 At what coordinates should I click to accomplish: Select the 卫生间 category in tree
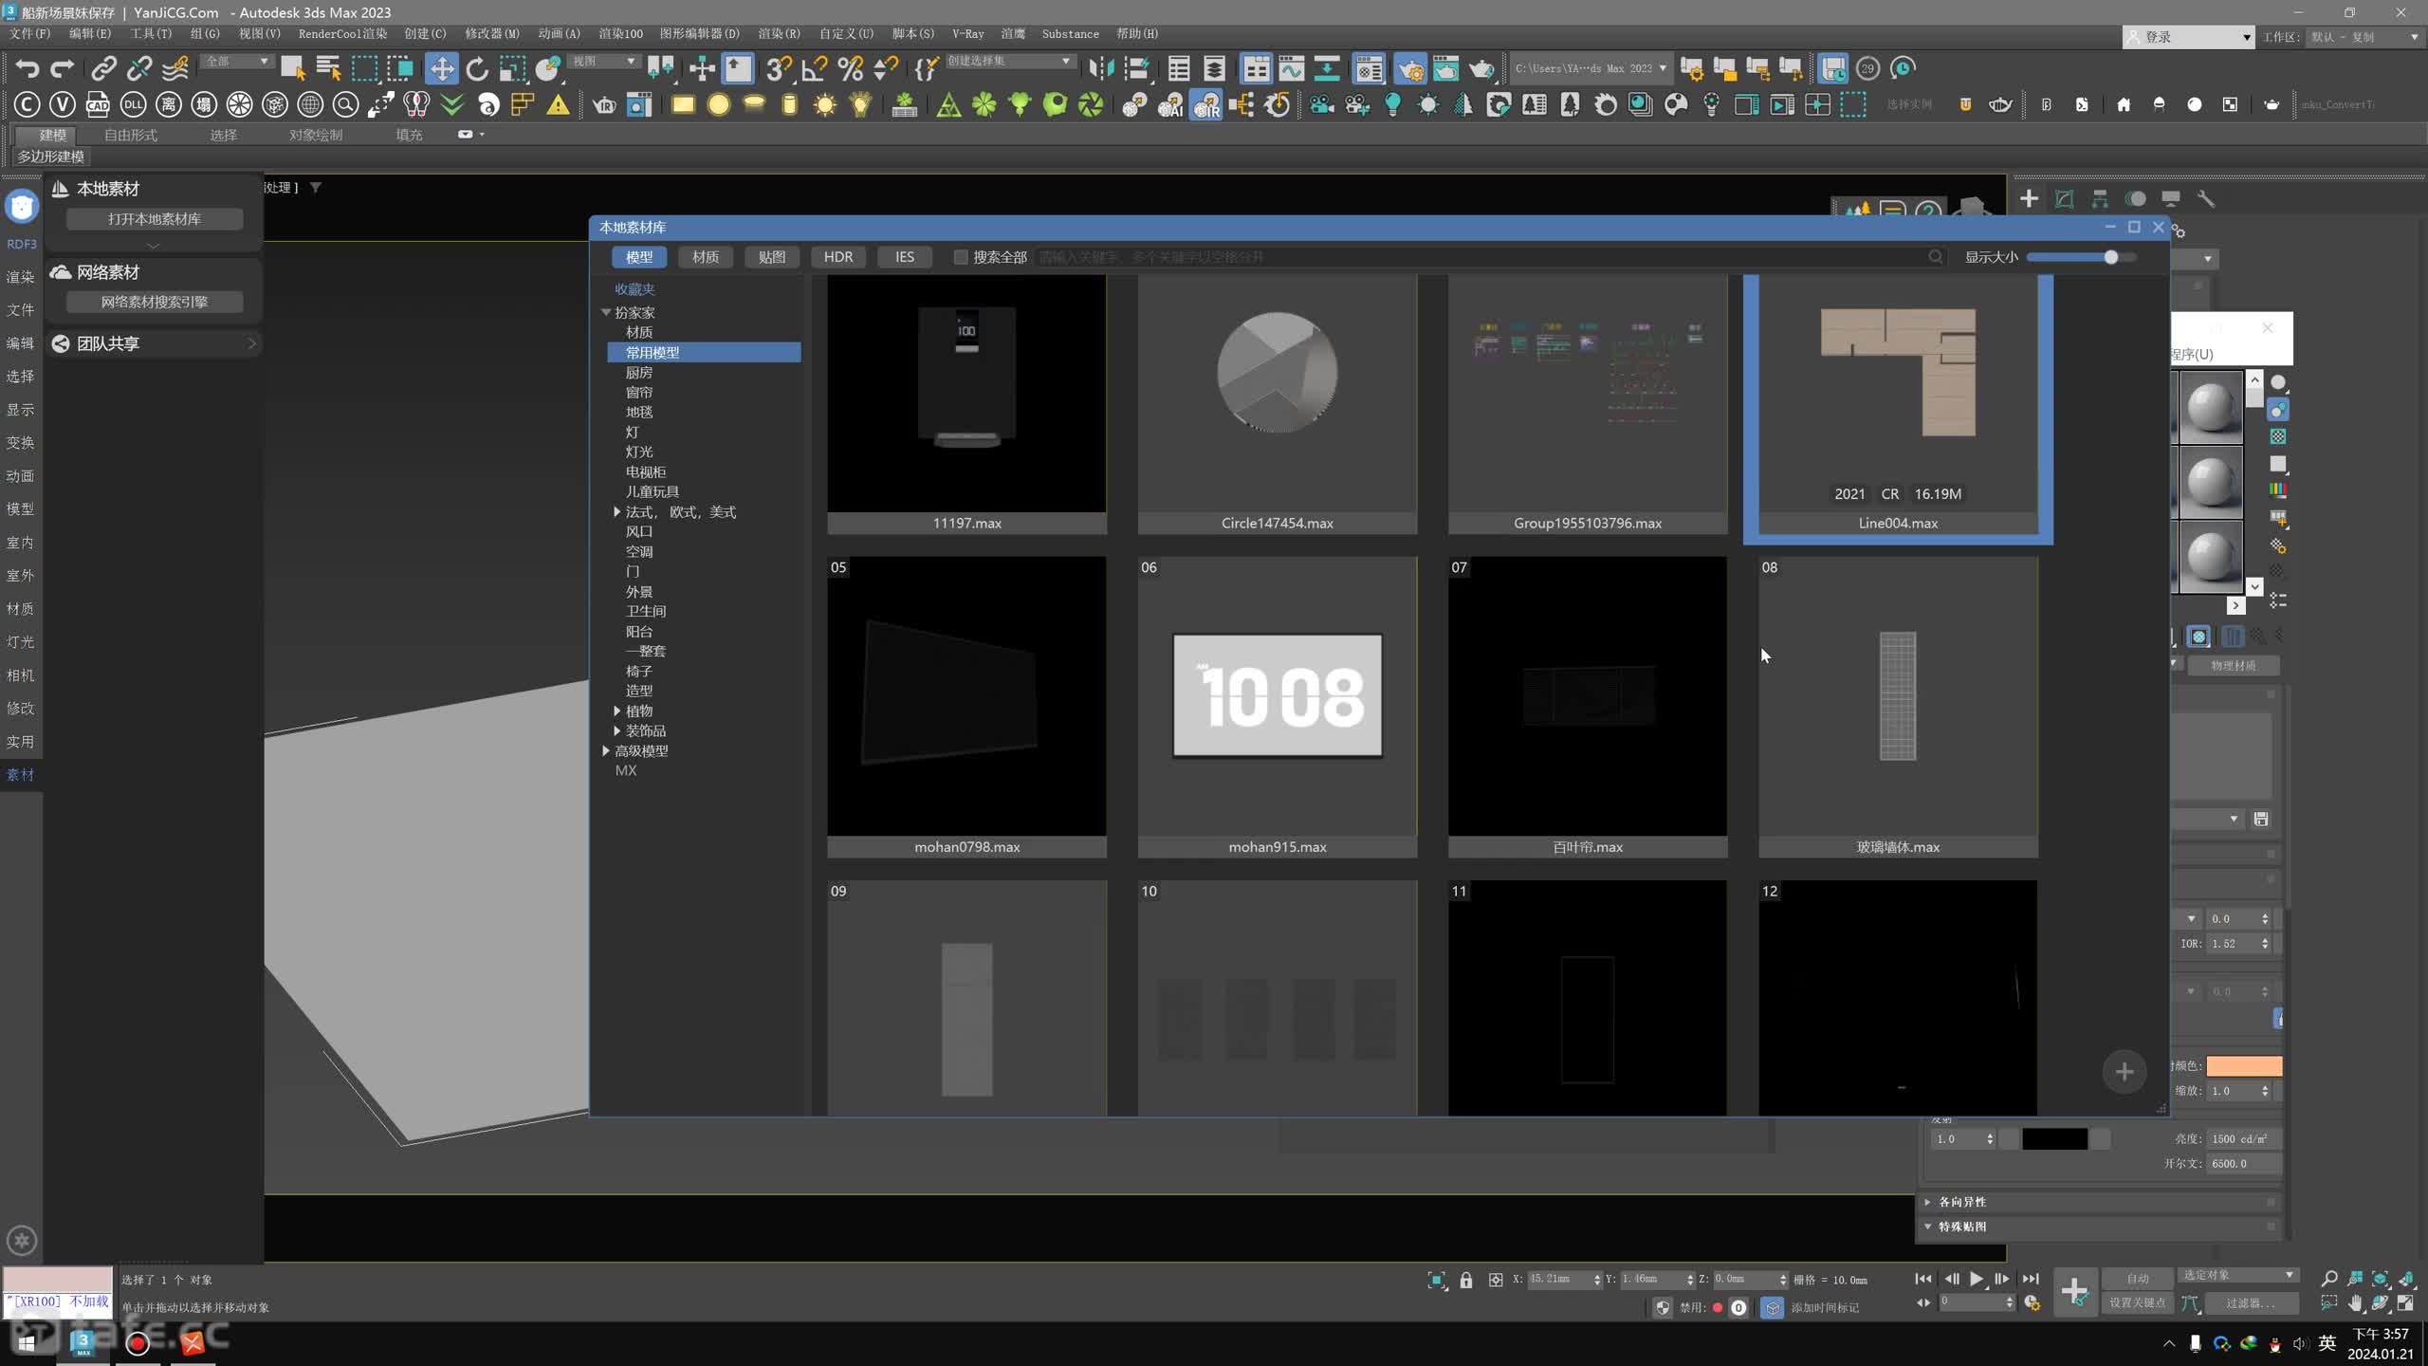click(645, 611)
